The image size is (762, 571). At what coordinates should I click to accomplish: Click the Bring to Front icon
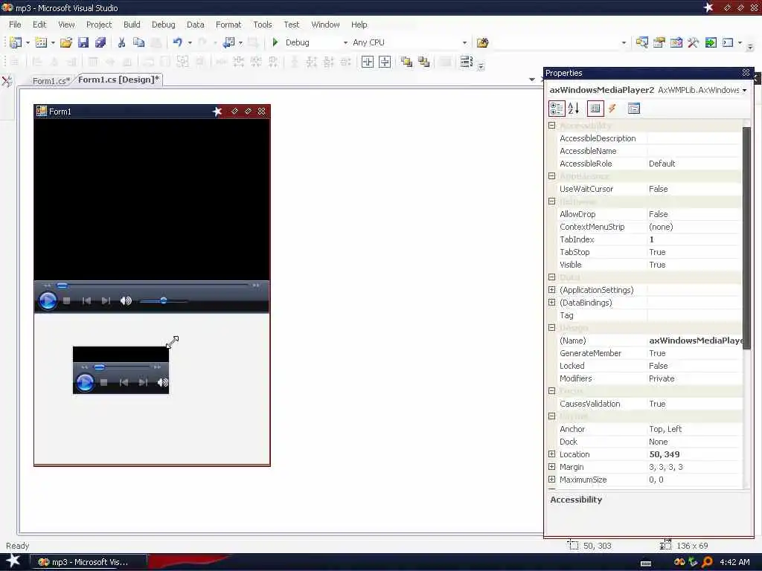pos(407,62)
